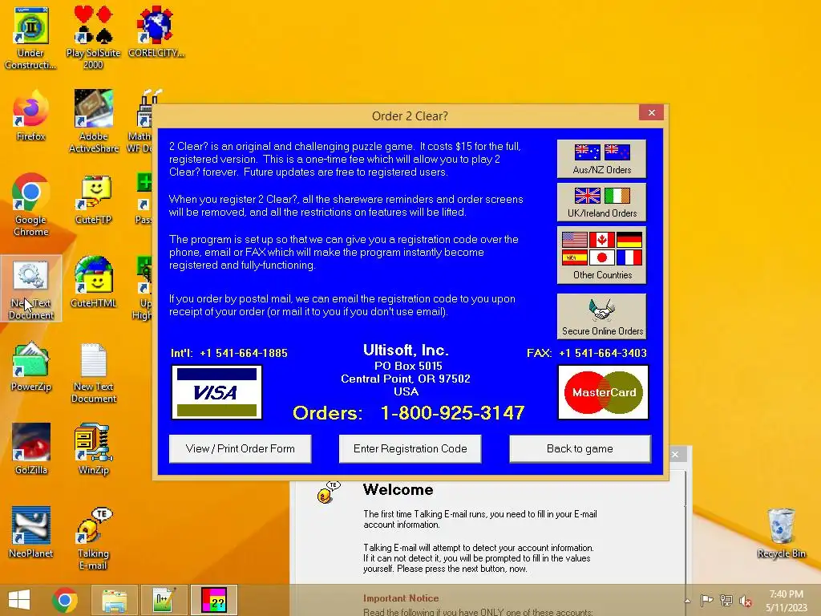The height and width of the screenshot is (616, 821).
Task: Click the muted volume tray icon
Action: point(745,601)
